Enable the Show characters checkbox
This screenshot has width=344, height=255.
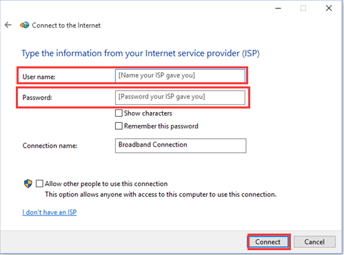pyautogui.click(x=119, y=113)
